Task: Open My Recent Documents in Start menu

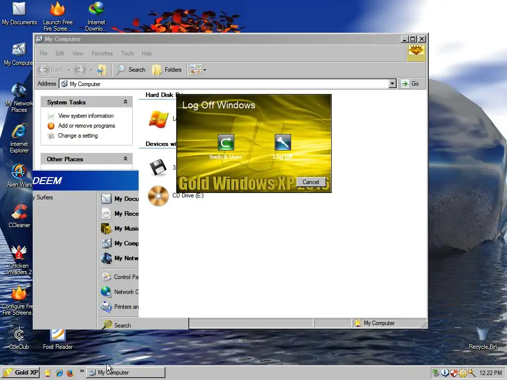Action: (119, 214)
